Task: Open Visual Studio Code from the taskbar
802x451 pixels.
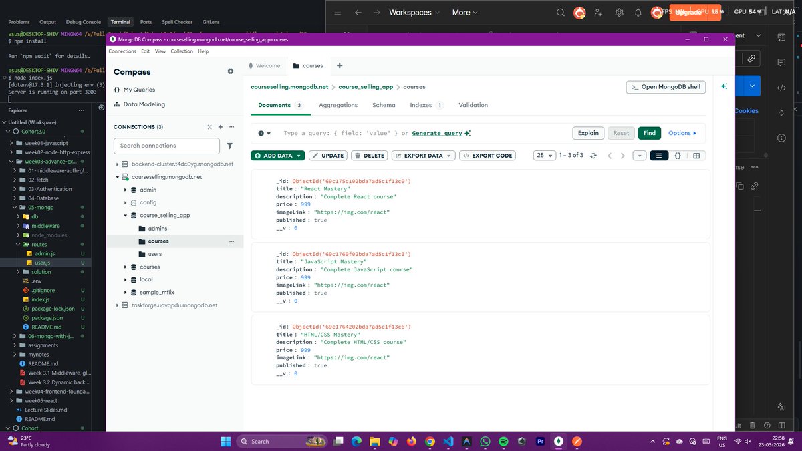Action: pos(449,441)
